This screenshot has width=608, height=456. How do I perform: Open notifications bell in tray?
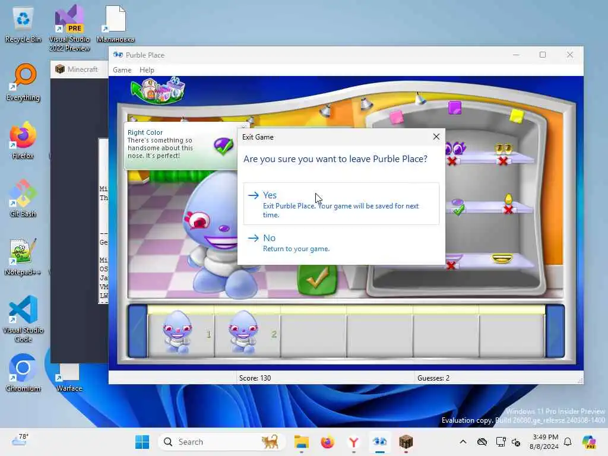[568, 442]
